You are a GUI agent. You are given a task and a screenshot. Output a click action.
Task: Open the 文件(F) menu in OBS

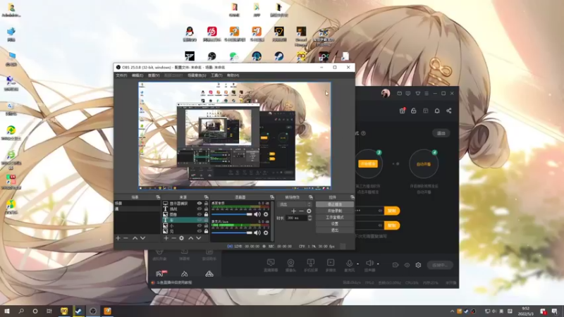tap(121, 75)
